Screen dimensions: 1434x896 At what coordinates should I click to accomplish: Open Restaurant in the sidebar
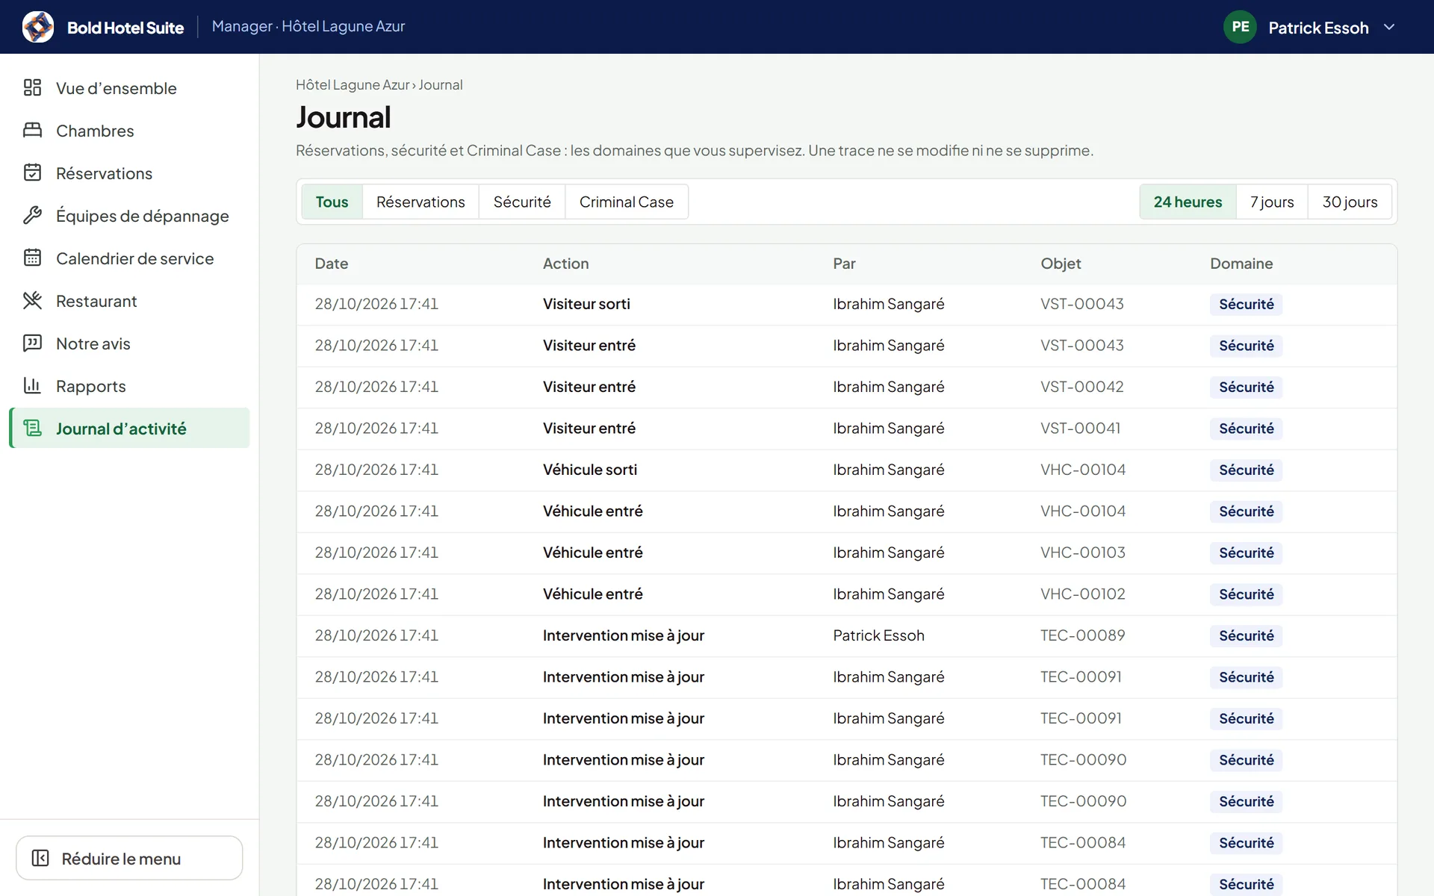(x=129, y=301)
